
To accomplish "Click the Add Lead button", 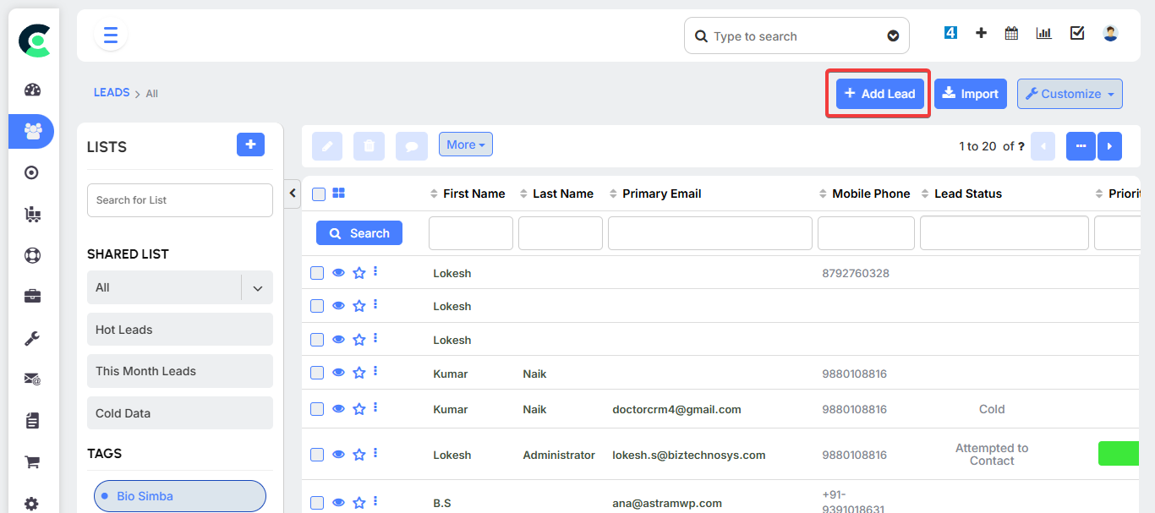I will (x=879, y=94).
